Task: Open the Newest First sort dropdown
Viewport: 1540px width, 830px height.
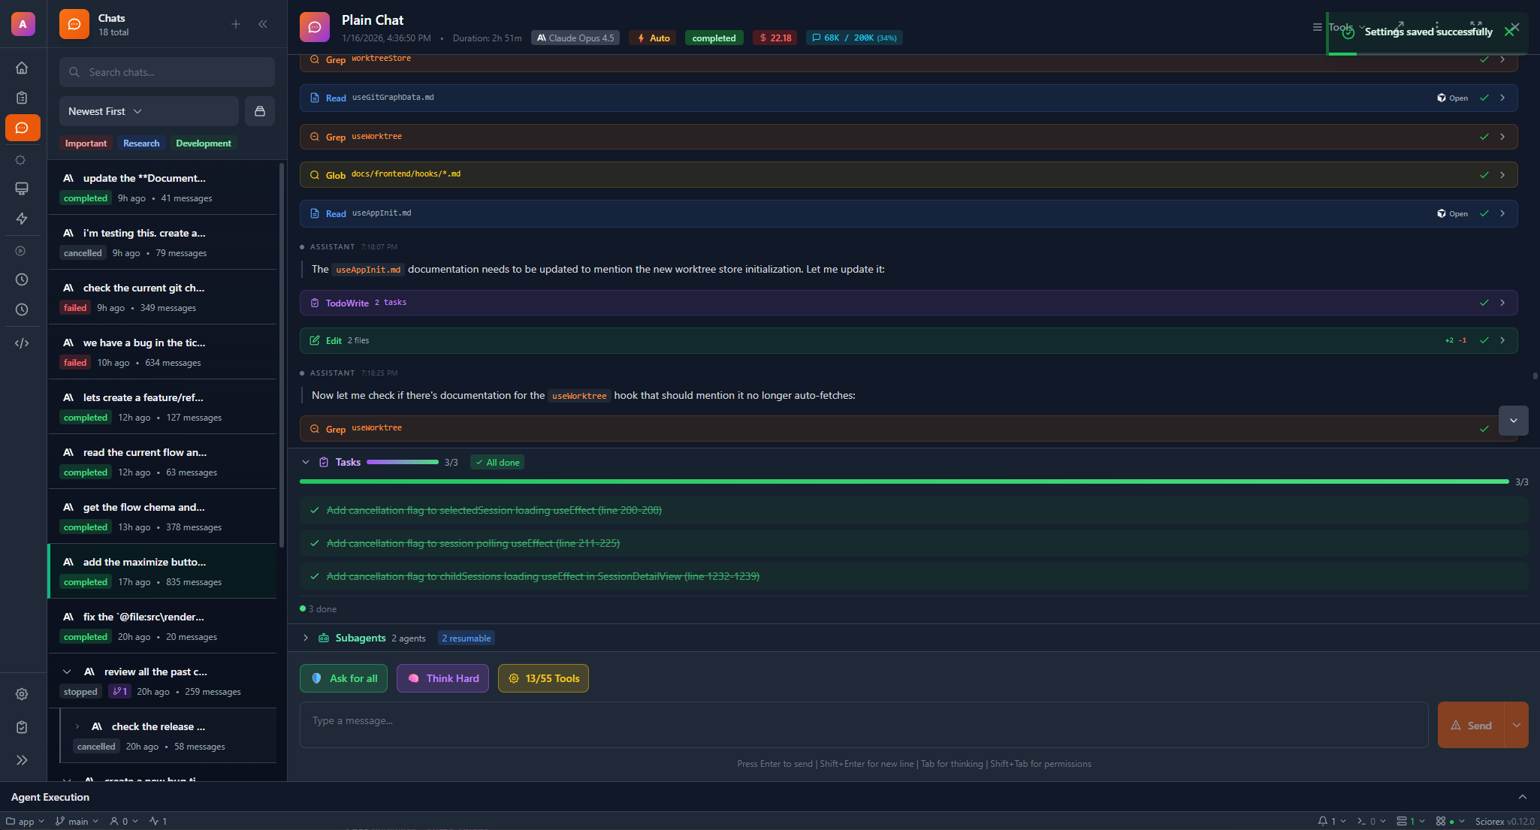Action: (104, 110)
